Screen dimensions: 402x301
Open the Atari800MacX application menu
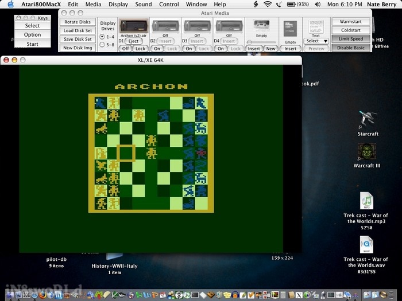click(41, 4)
